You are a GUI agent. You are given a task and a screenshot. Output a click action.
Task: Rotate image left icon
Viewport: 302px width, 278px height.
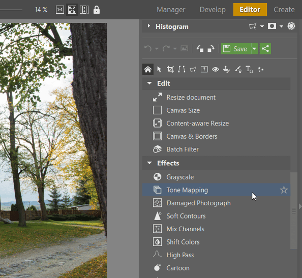[x=200, y=48]
